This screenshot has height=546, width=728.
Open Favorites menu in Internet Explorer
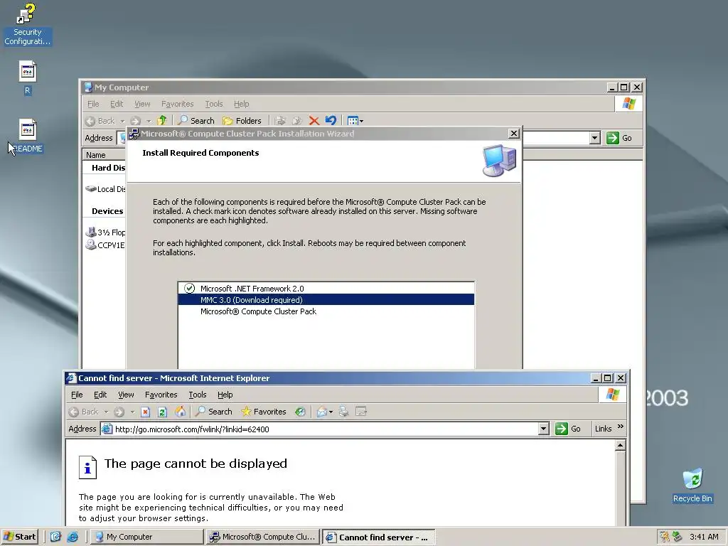coord(161,395)
